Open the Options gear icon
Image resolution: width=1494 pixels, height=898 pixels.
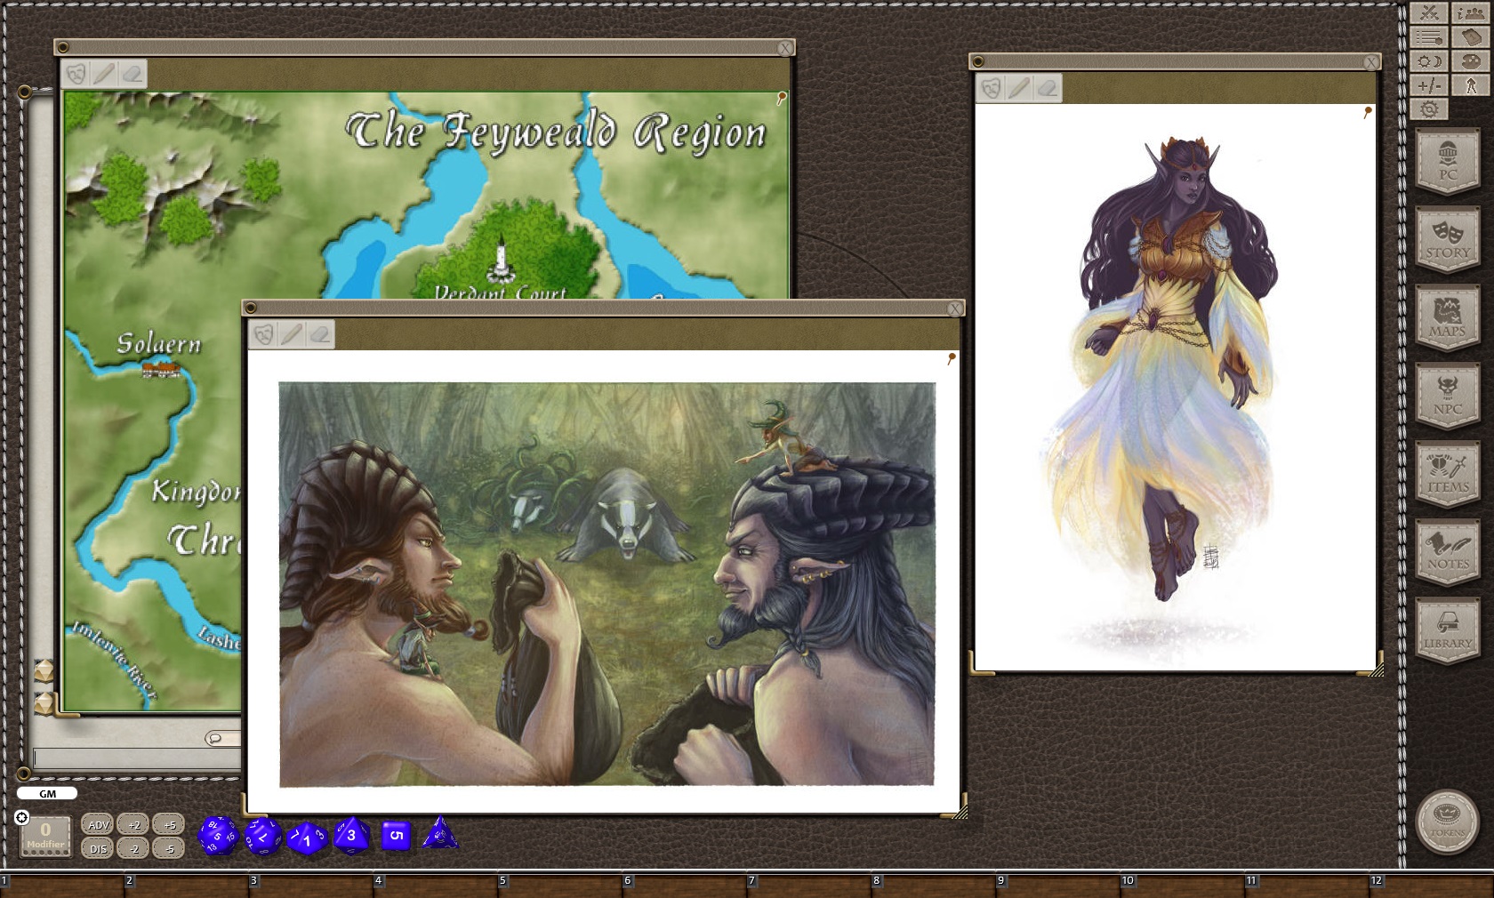[1429, 110]
